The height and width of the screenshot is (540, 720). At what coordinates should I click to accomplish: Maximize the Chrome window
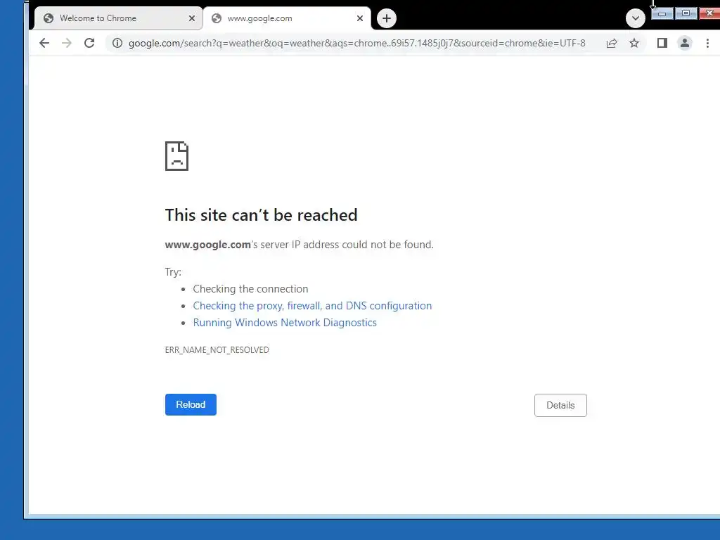(686, 13)
